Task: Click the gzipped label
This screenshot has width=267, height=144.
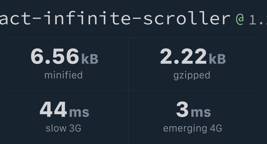Action: click(192, 76)
